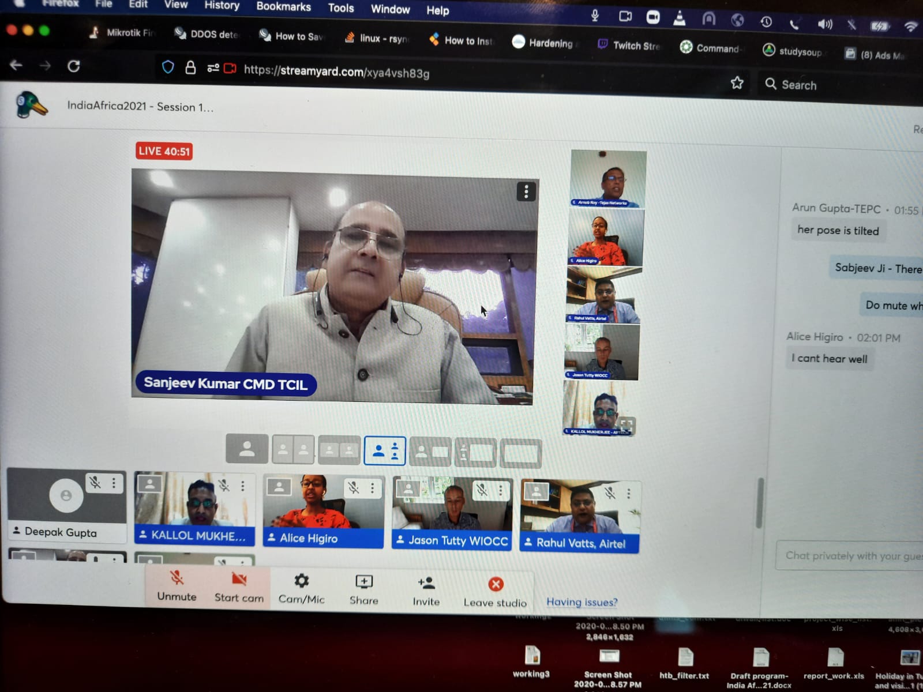Click the Share screen icon
This screenshot has height=692, width=923.
click(x=364, y=582)
